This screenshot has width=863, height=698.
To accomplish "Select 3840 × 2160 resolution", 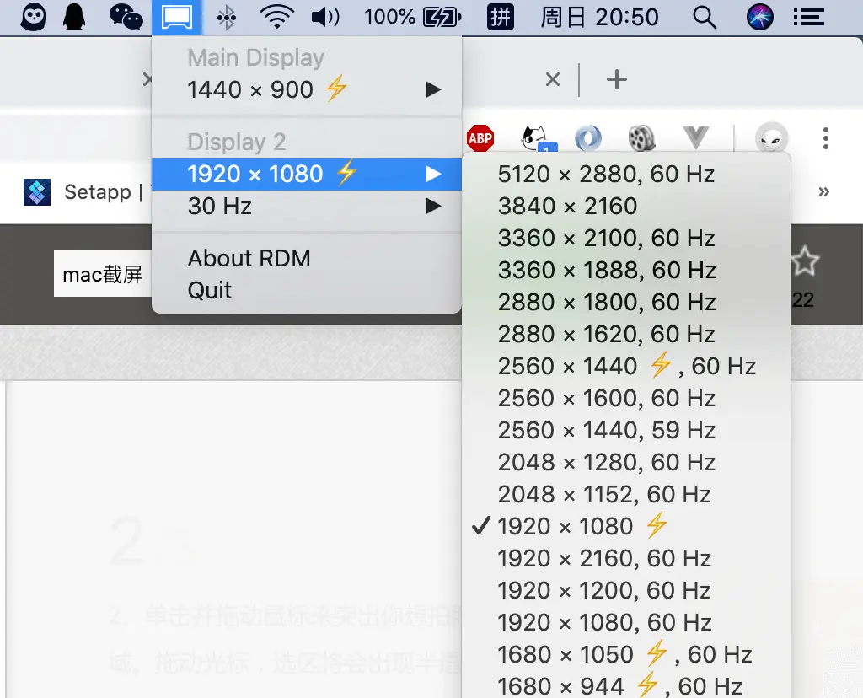I will pyautogui.click(x=626, y=206).
